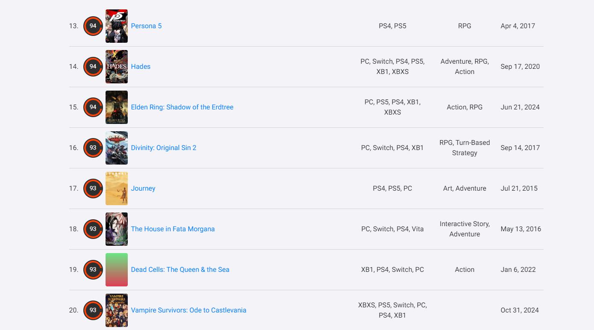This screenshot has width=594, height=330.
Task: Click the 93 score badge for Journey
Action: pos(93,189)
